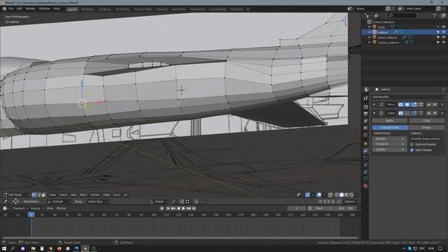Select edge select mode icon
This screenshot has width=448, height=252.
pyautogui.click(x=39, y=195)
